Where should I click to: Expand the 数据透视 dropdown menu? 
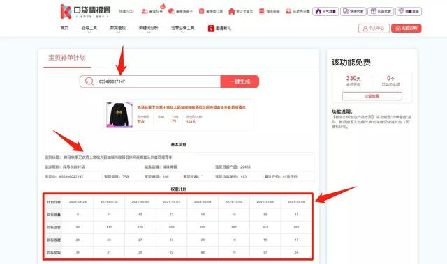click(x=118, y=28)
